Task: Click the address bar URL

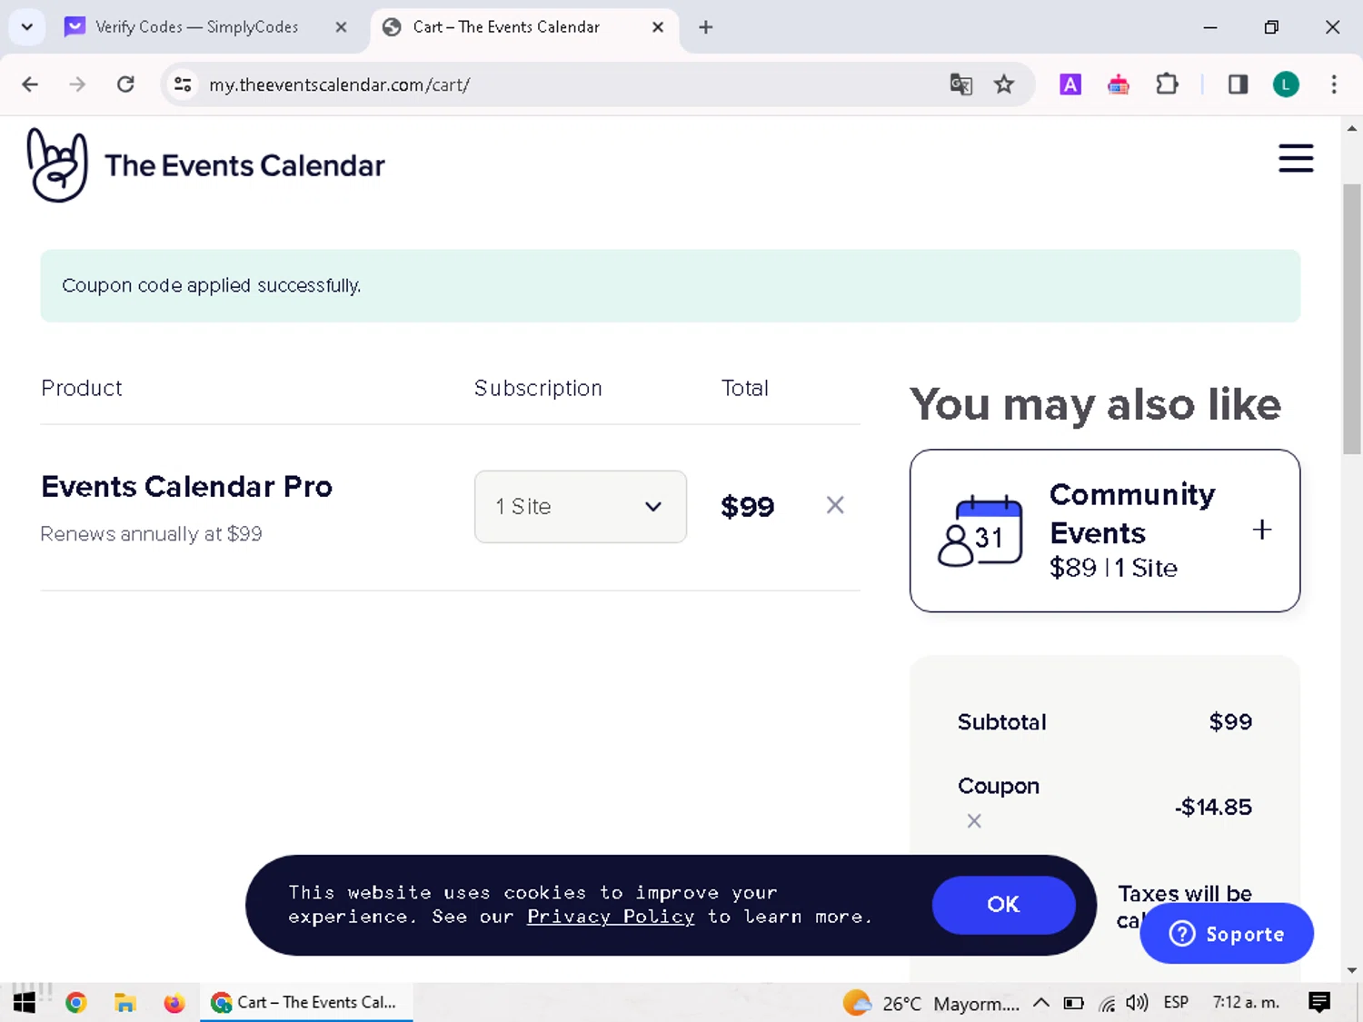Action: pos(339,84)
